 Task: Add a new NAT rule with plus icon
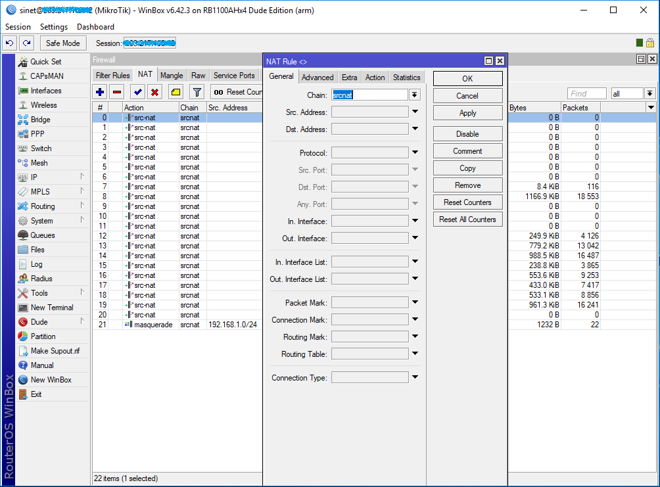pos(100,92)
